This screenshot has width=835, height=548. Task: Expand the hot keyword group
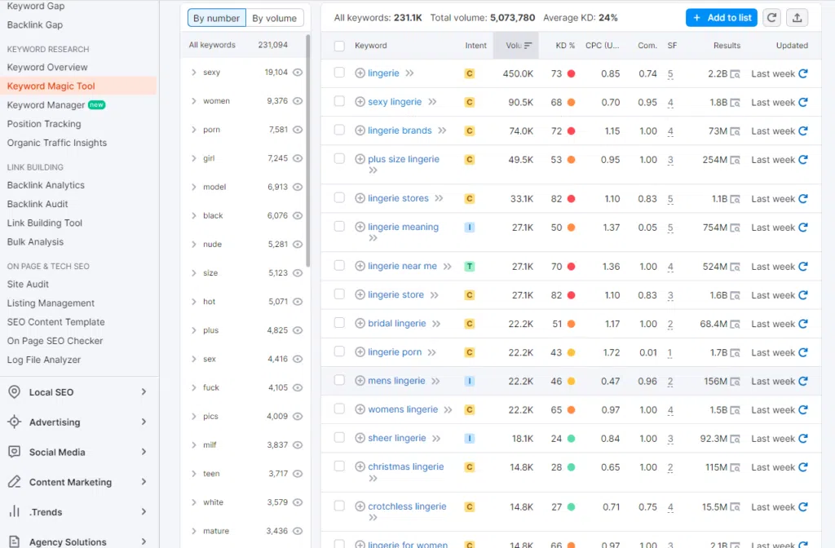click(194, 302)
